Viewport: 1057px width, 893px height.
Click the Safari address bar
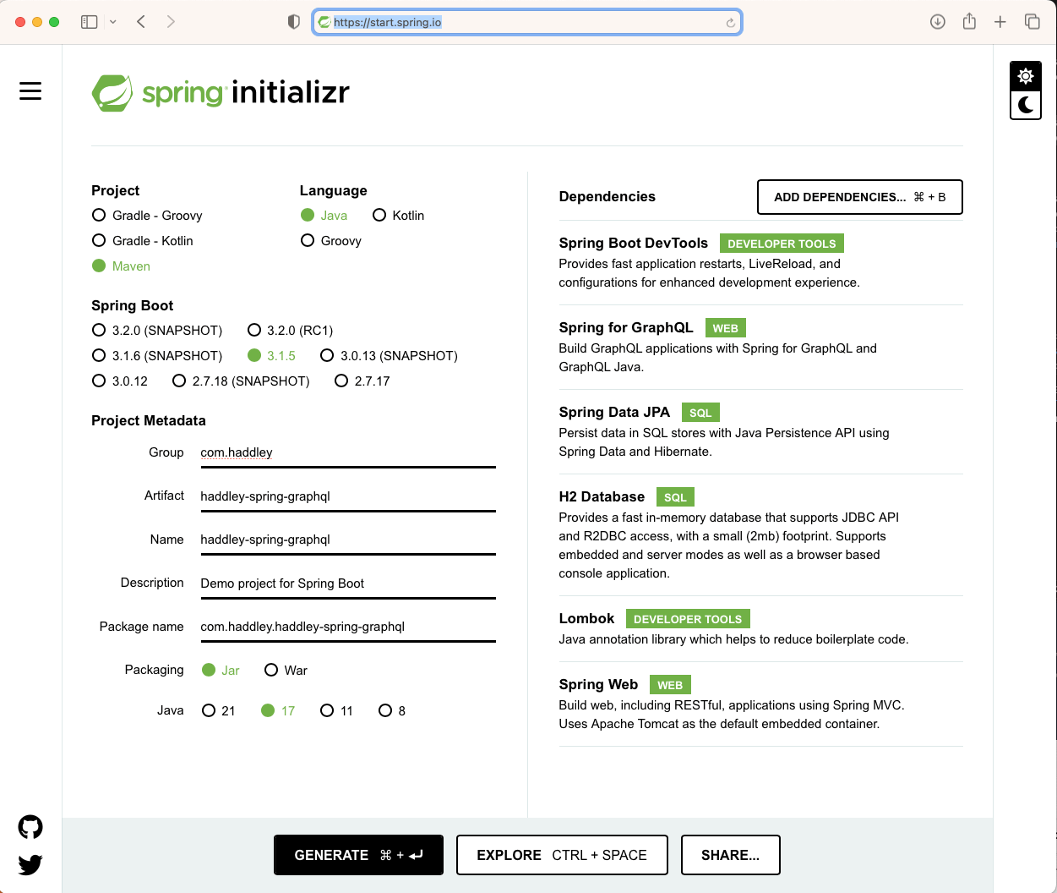526,22
